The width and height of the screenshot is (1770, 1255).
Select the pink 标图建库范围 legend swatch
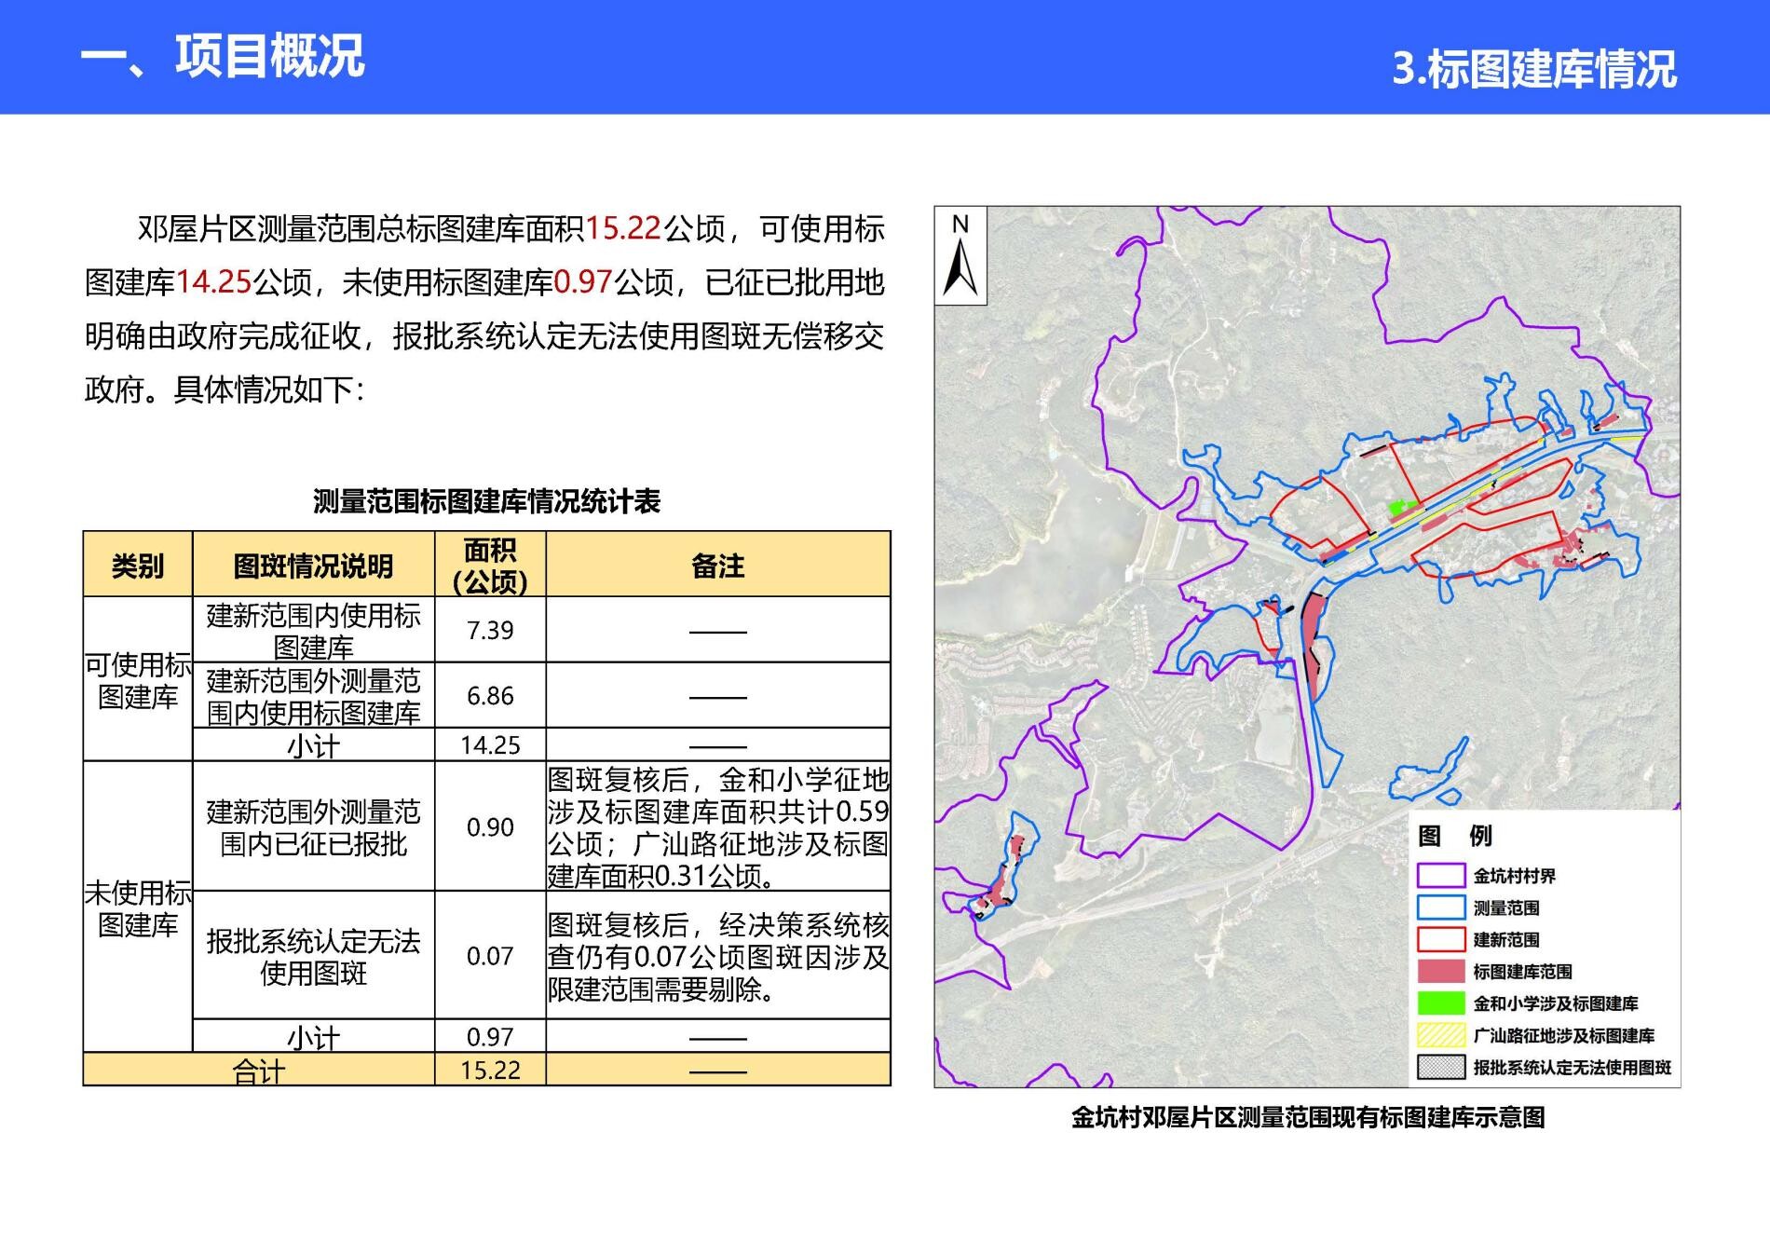tap(1440, 972)
